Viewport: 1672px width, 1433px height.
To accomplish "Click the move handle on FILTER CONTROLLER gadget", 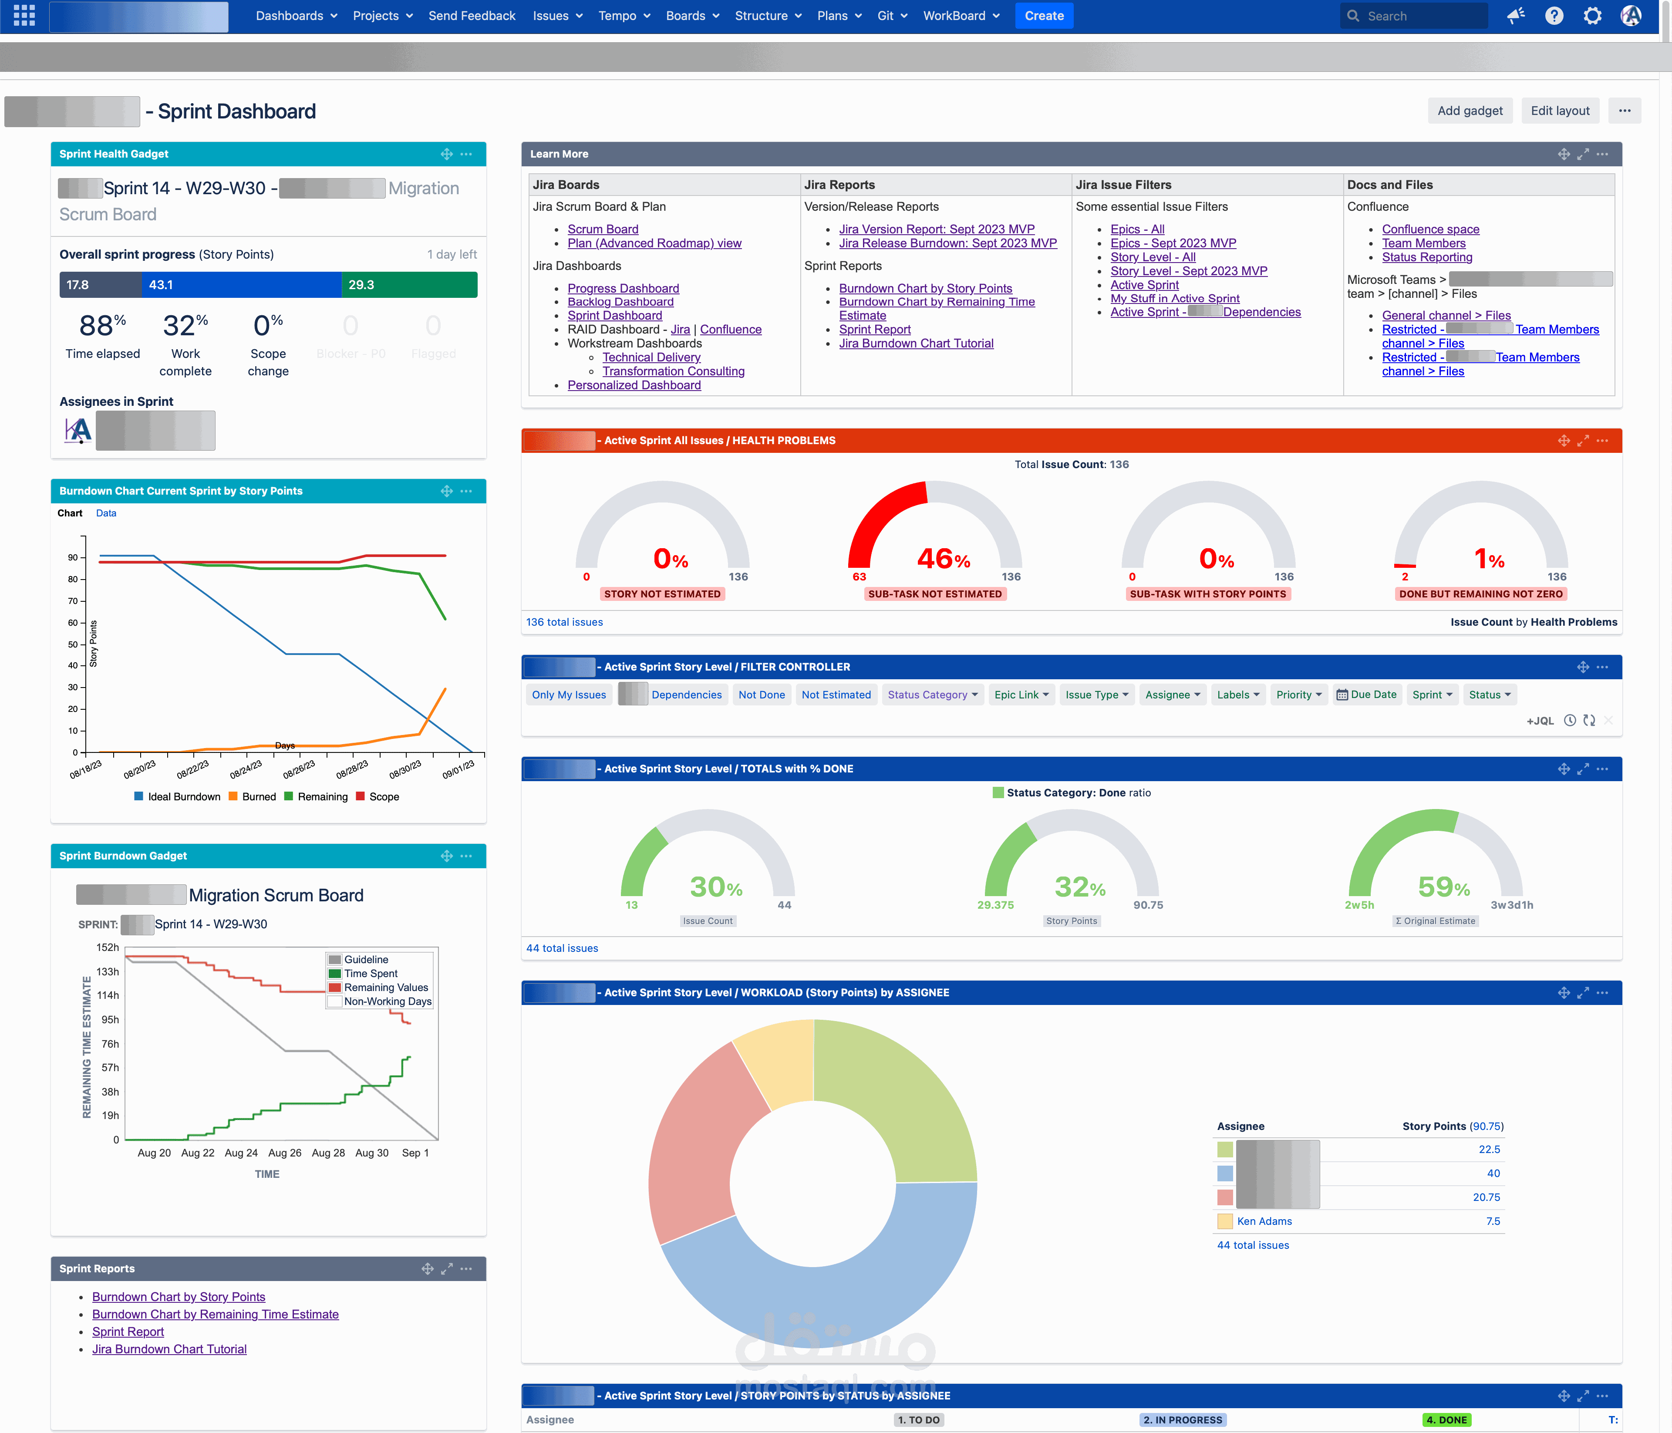I will (1583, 667).
